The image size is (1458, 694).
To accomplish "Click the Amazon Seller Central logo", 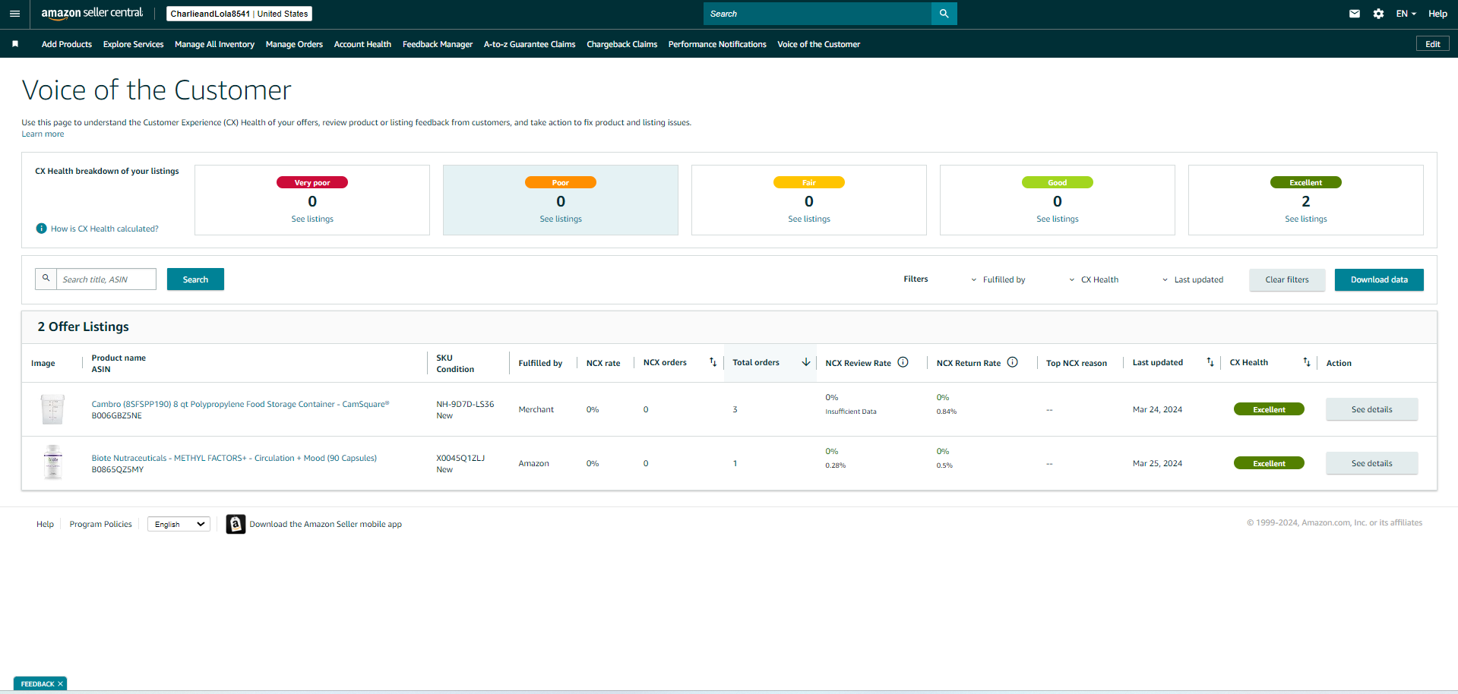I will tap(92, 14).
